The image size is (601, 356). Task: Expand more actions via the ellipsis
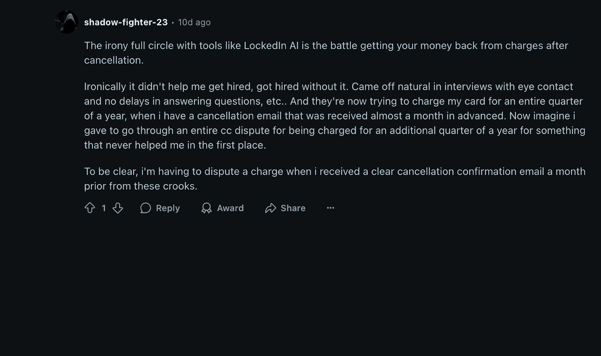pyautogui.click(x=330, y=208)
